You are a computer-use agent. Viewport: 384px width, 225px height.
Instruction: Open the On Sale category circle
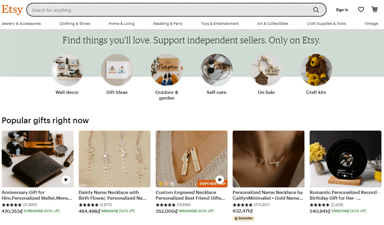click(266, 70)
